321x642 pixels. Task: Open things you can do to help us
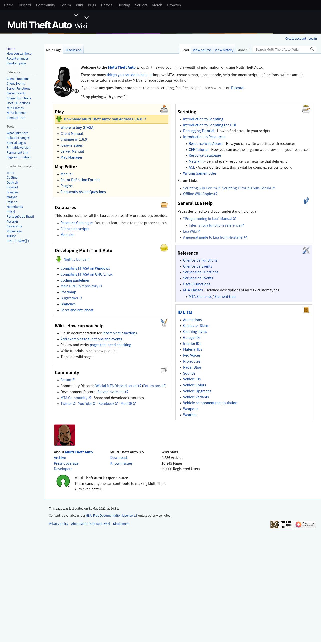coord(129,75)
